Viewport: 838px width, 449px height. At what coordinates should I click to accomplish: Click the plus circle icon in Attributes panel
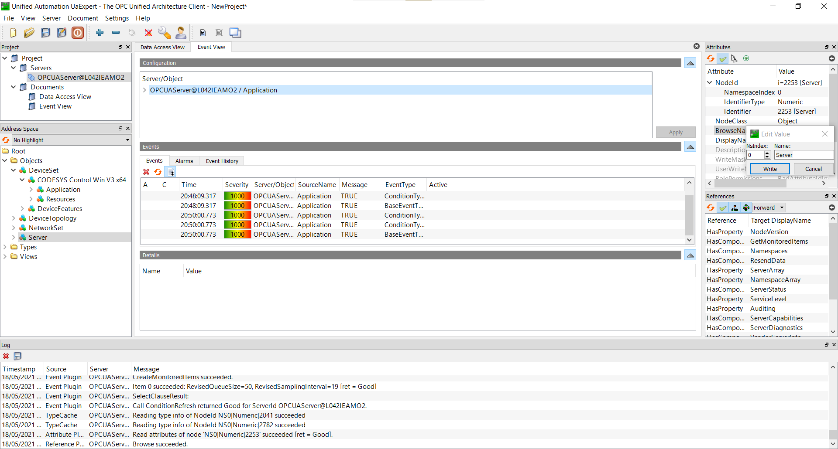(832, 58)
